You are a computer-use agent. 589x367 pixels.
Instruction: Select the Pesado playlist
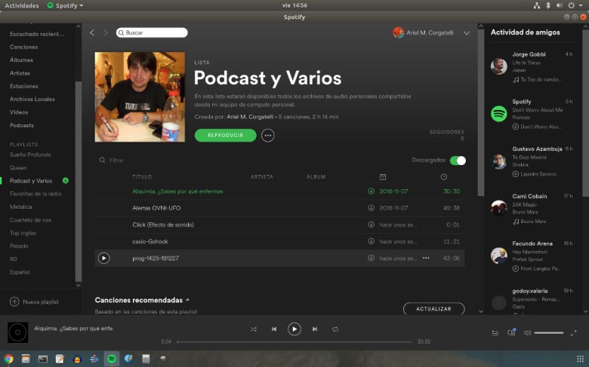click(19, 246)
